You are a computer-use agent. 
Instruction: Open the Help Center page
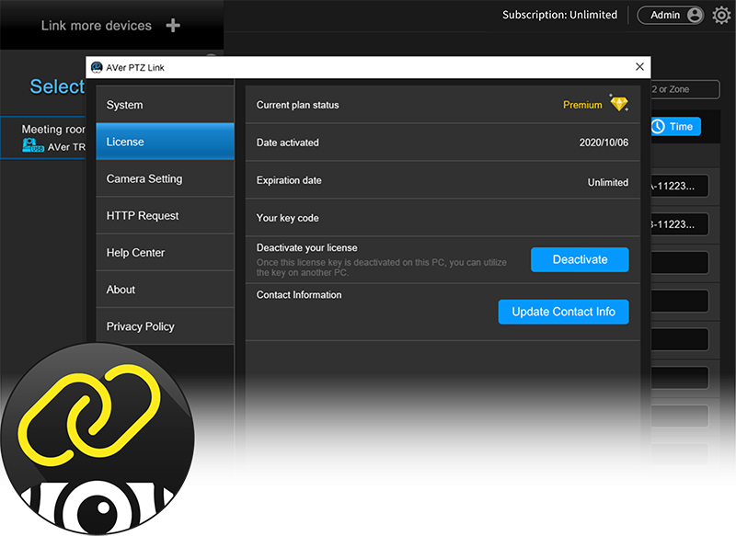(165, 252)
